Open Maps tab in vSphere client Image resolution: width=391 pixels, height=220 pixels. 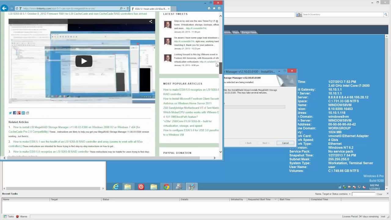pyautogui.click(x=236, y=32)
